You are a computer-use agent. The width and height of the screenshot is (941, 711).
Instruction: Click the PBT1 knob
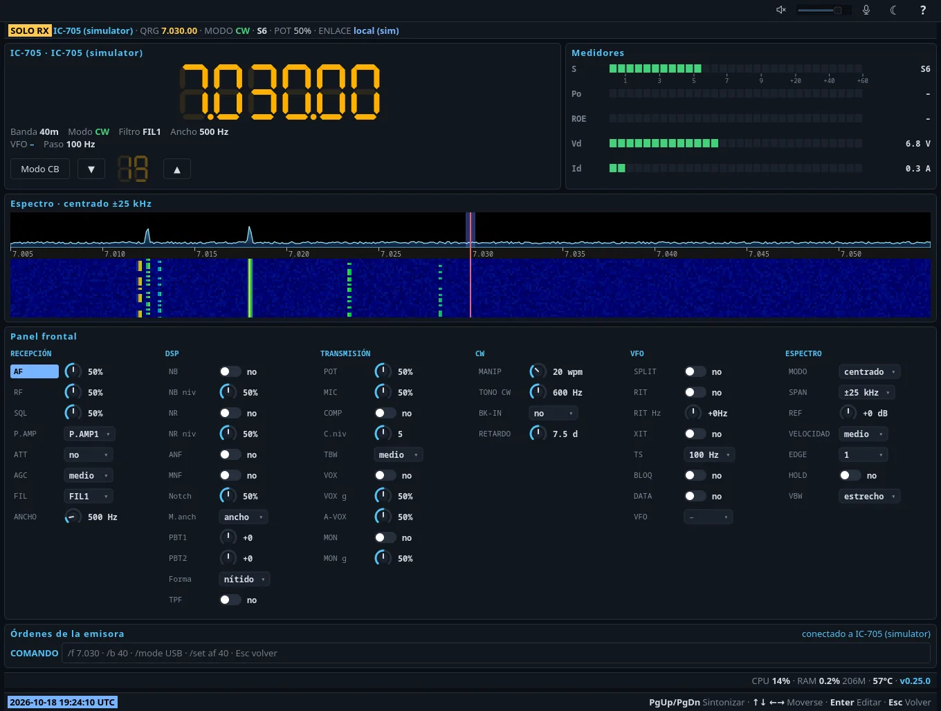(228, 537)
